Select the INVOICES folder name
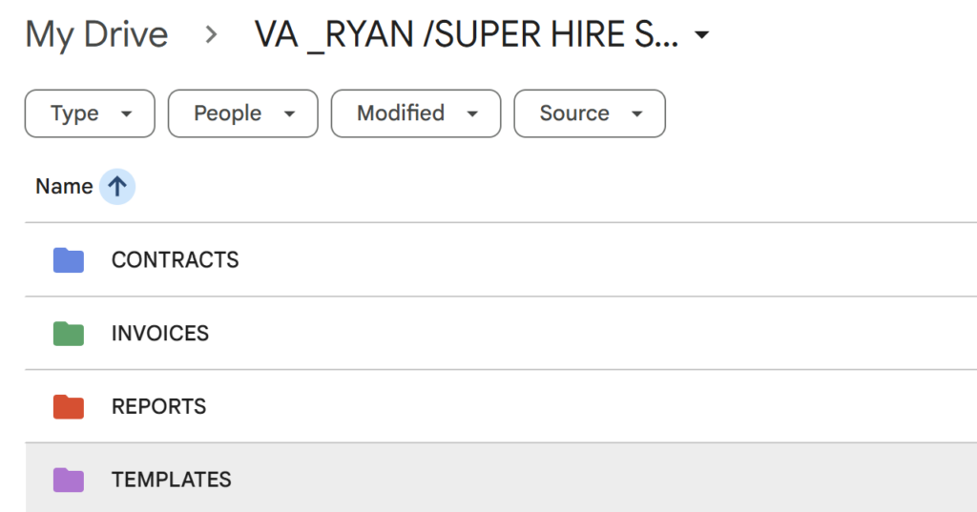Image resolution: width=977 pixels, height=512 pixels. (x=160, y=334)
